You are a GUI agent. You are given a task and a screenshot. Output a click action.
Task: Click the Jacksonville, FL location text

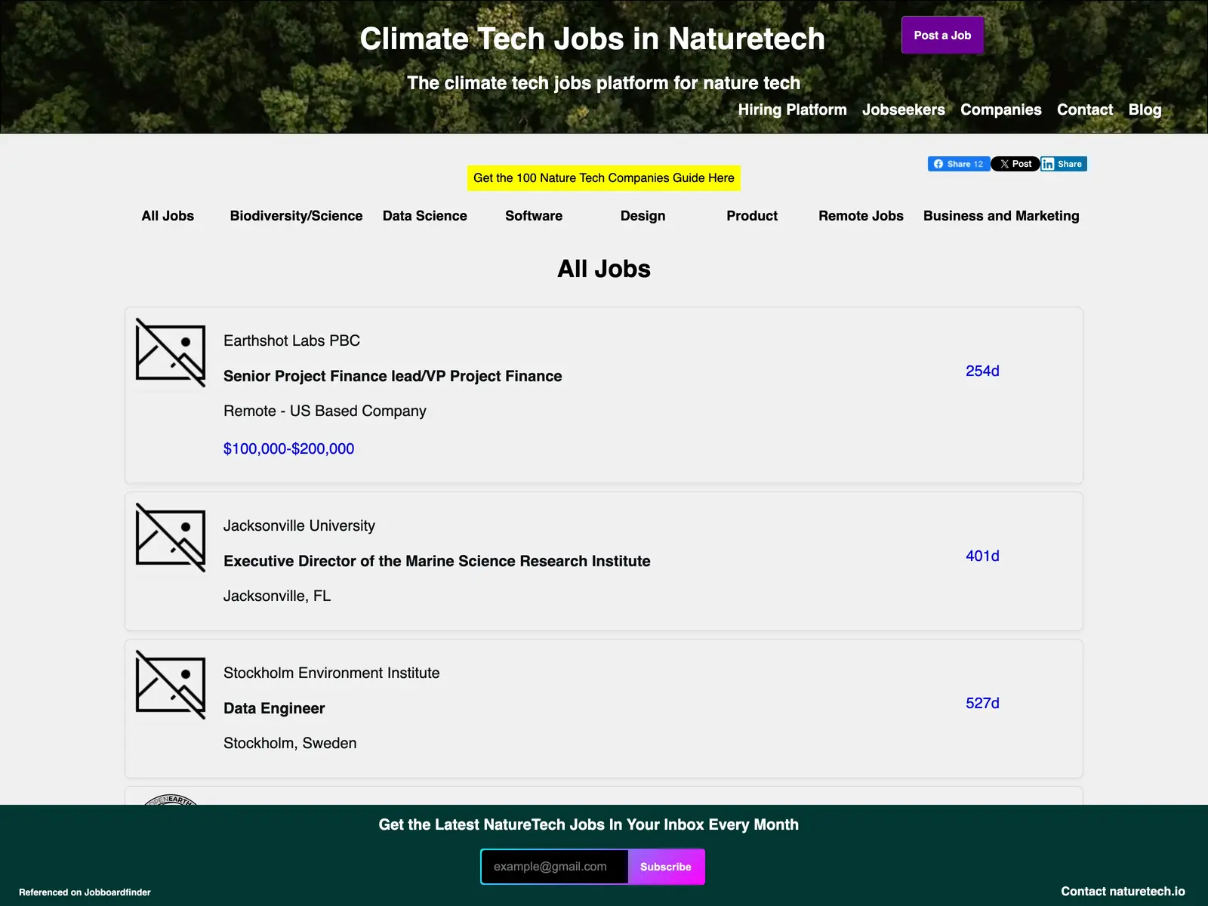[x=277, y=596]
